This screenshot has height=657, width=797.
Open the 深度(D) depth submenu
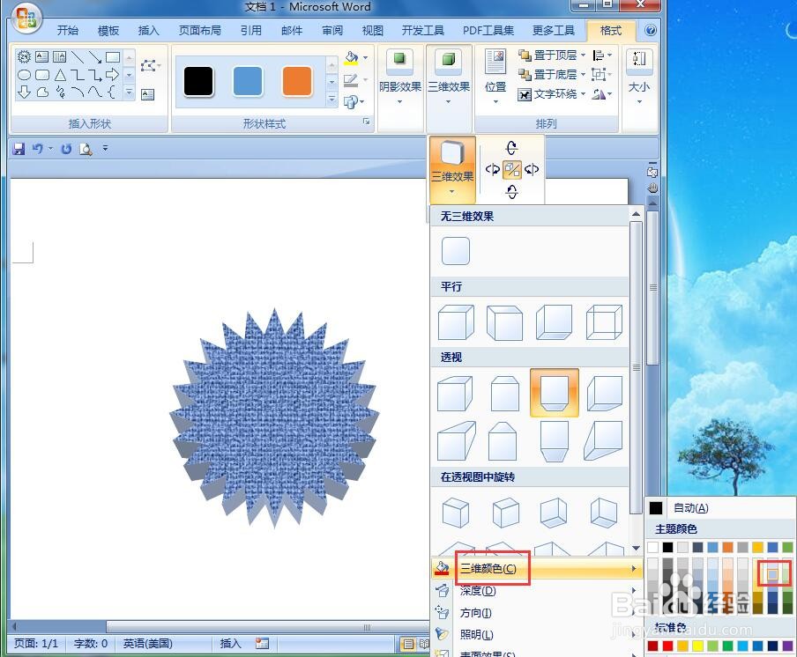537,590
